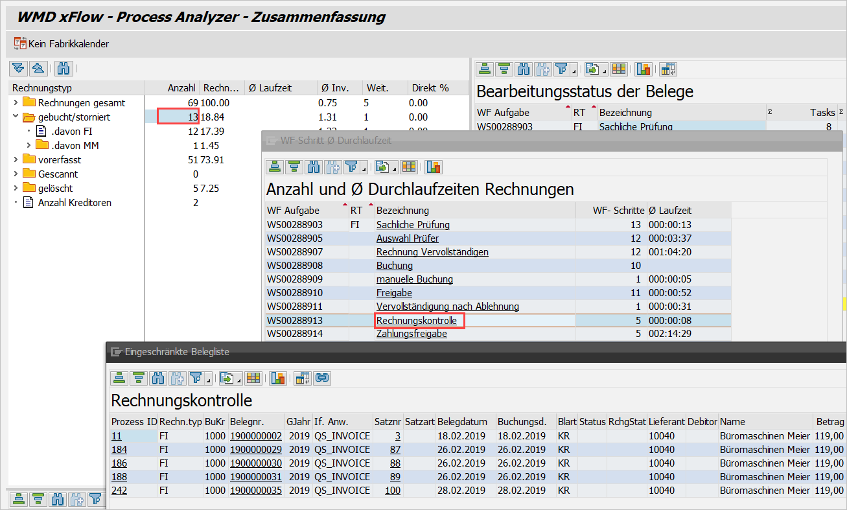Open graphic chart icon in Bearbeitungsstatus toolbar
Image resolution: width=847 pixels, height=510 pixels.
tap(644, 69)
